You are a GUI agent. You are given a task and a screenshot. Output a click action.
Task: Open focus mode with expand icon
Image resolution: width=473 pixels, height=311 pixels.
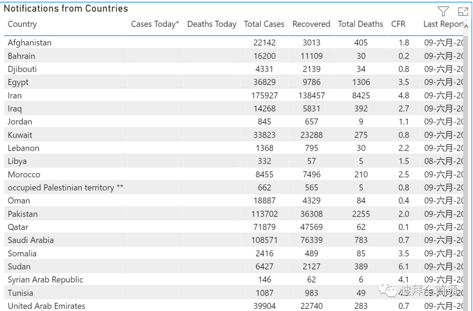(463, 12)
